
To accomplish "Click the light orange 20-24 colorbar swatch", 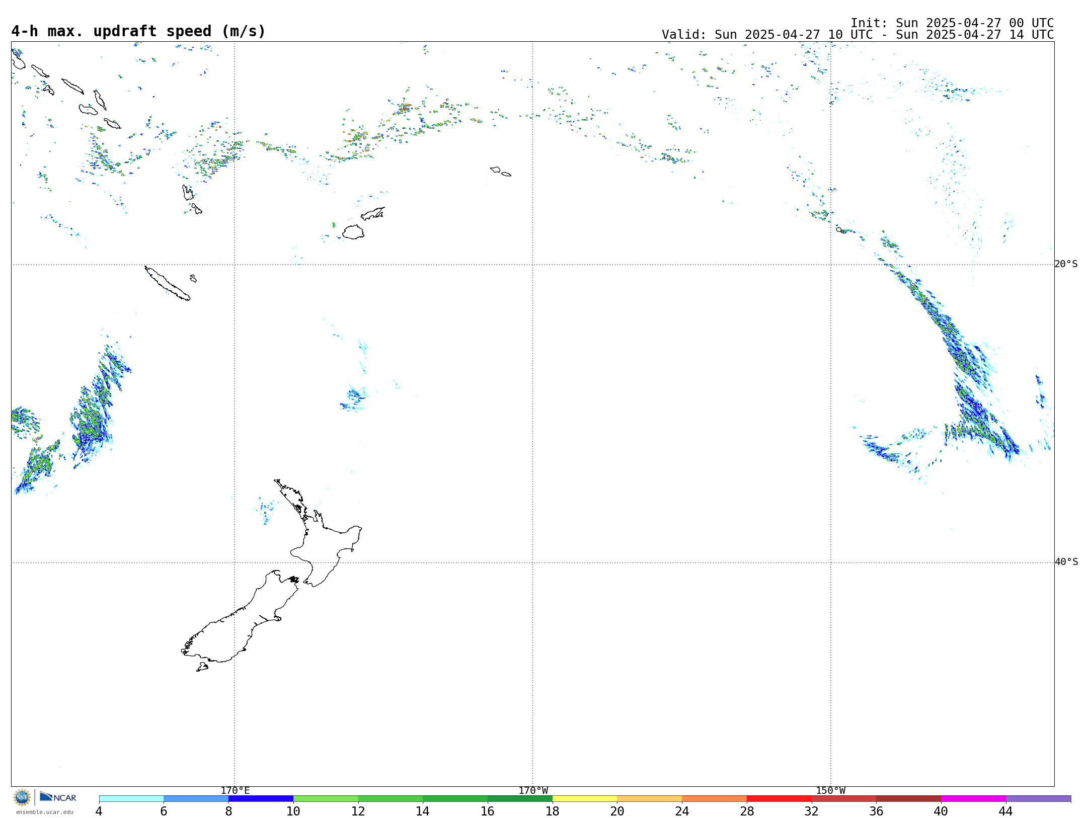I will click(650, 798).
